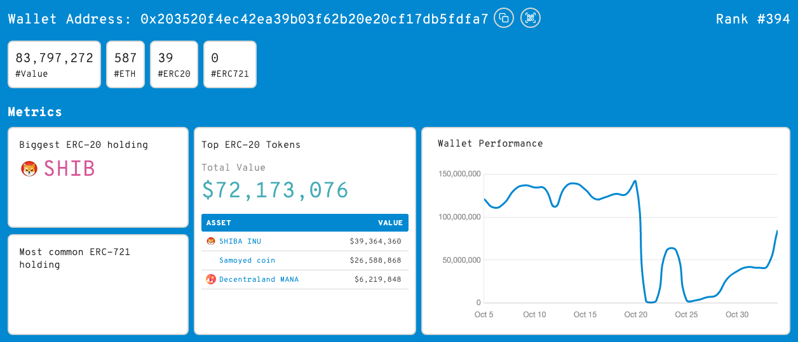Click the large SHIB holding text
Screen dimensions: 798x342
pos(69,169)
